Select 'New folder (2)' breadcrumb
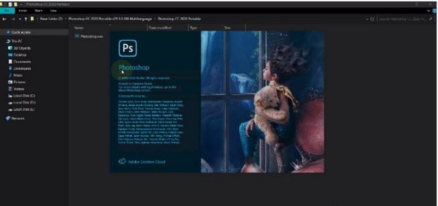The image size is (438, 206). 51,19
